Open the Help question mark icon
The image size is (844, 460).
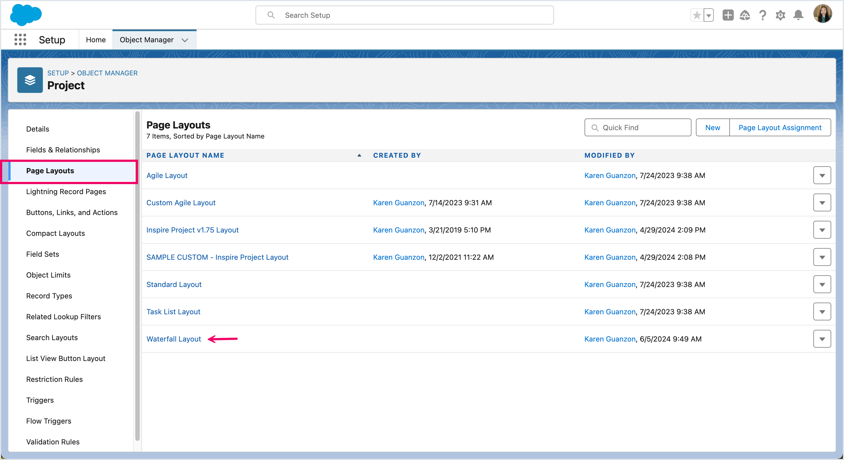763,15
